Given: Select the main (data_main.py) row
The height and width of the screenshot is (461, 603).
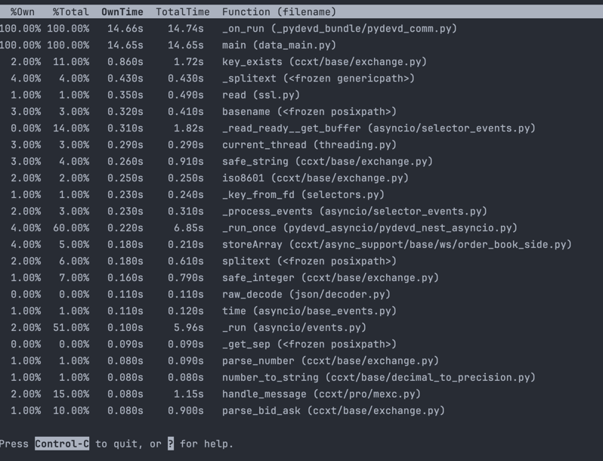Looking at the screenshot, I should tap(301, 45).
